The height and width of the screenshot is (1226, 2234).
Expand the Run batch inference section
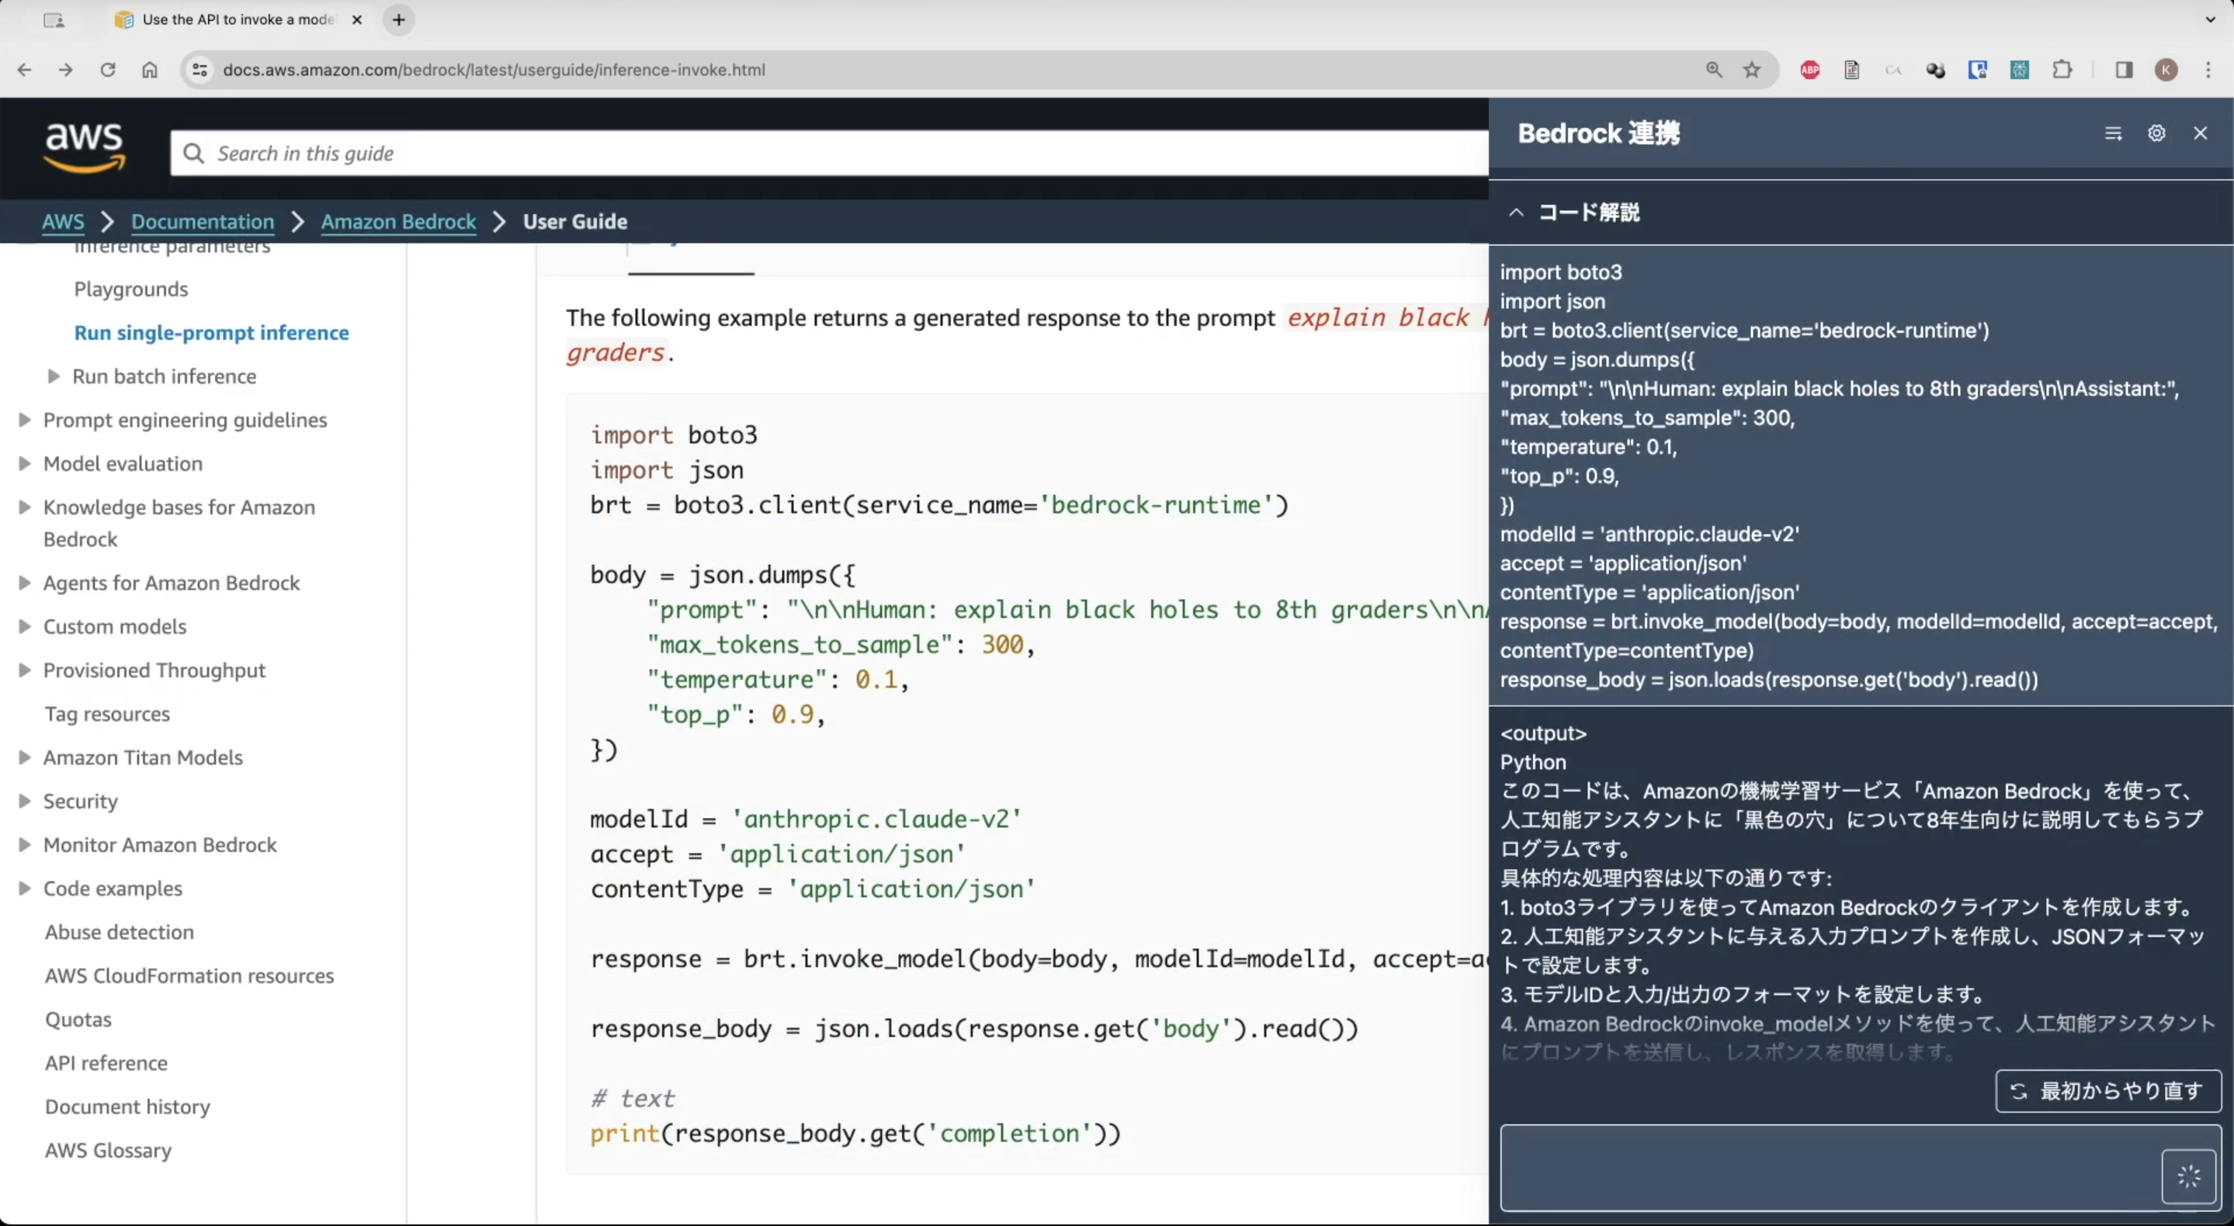[54, 376]
